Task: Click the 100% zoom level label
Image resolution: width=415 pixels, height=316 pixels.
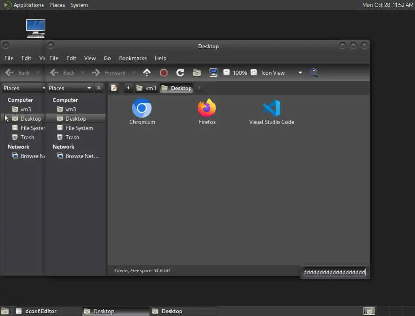Action: (240, 73)
